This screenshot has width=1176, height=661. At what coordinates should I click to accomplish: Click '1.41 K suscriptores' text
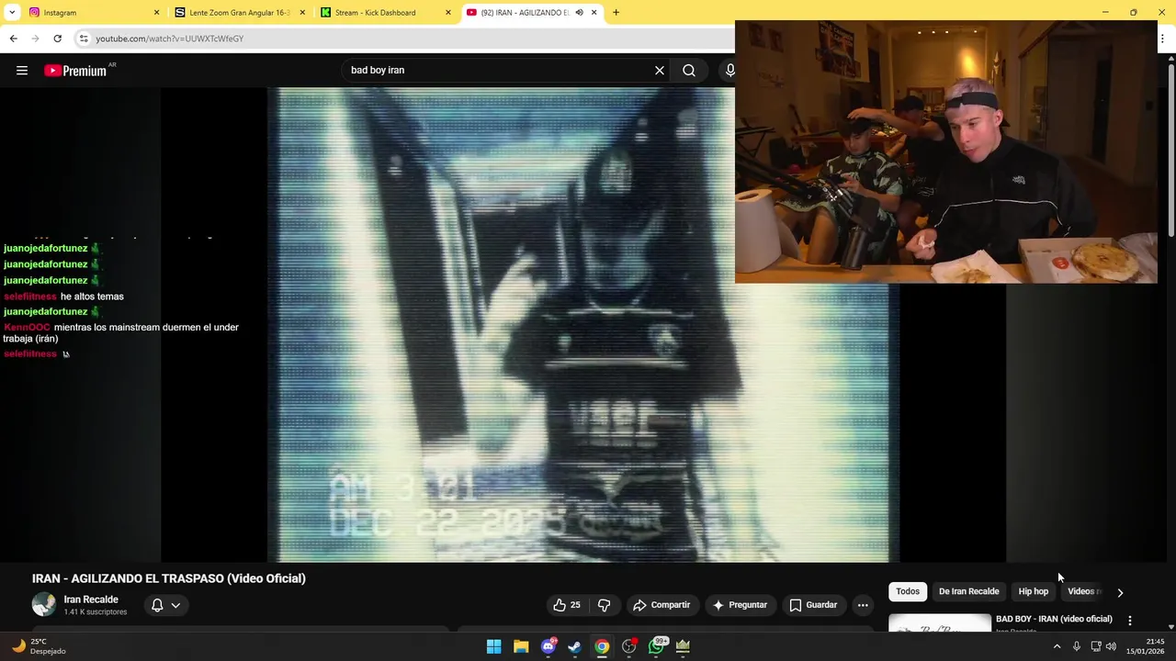click(96, 612)
